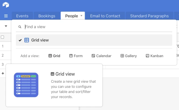The image size is (179, 110).
Task: Click the Kanban view icon
Action: coord(148,56)
